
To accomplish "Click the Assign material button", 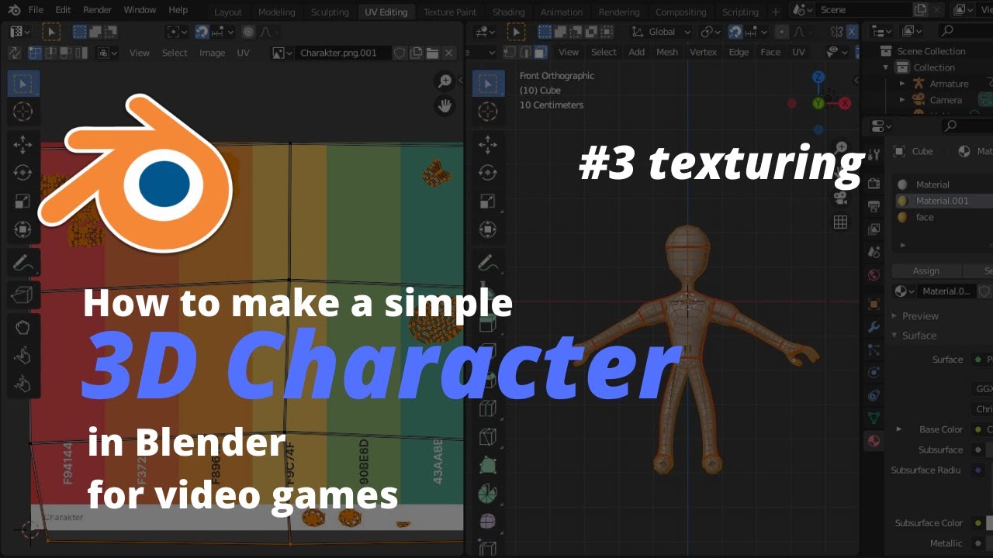I will tap(926, 270).
